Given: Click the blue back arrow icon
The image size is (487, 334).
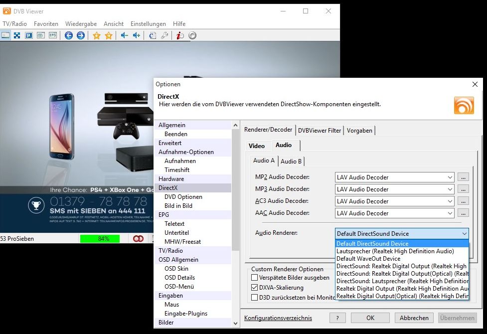Looking at the screenshot, I should click(69, 35).
